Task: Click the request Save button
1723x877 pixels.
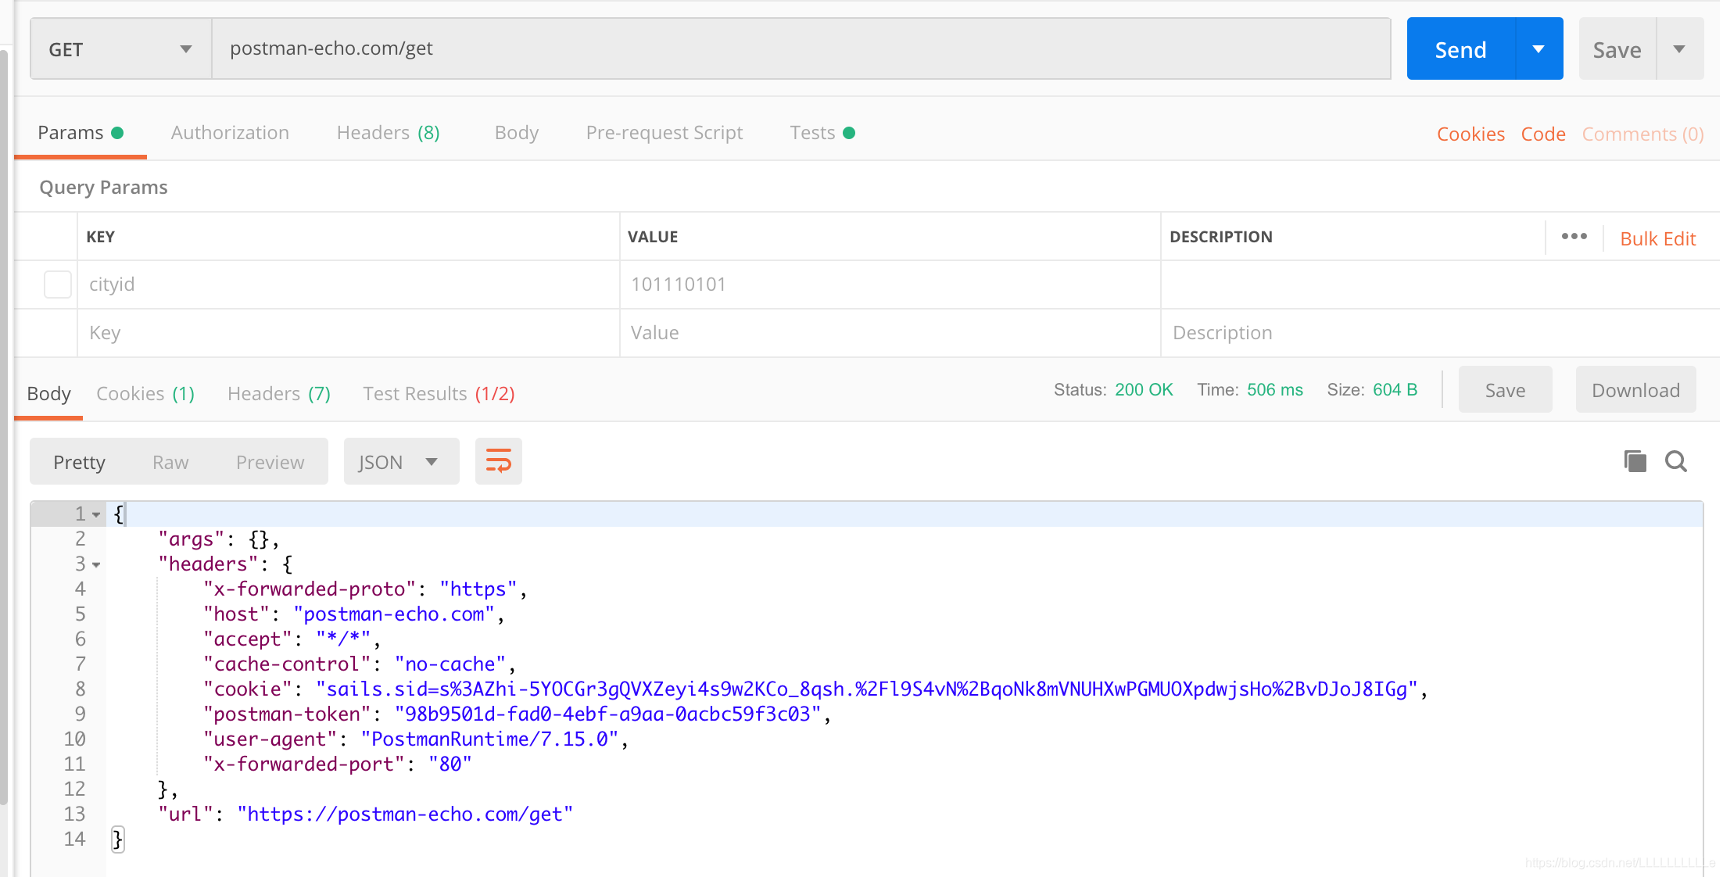Action: [x=1617, y=49]
